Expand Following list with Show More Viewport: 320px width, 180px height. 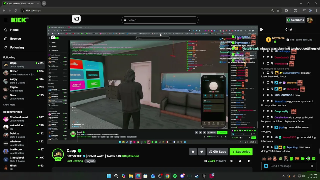coord(9,105)
